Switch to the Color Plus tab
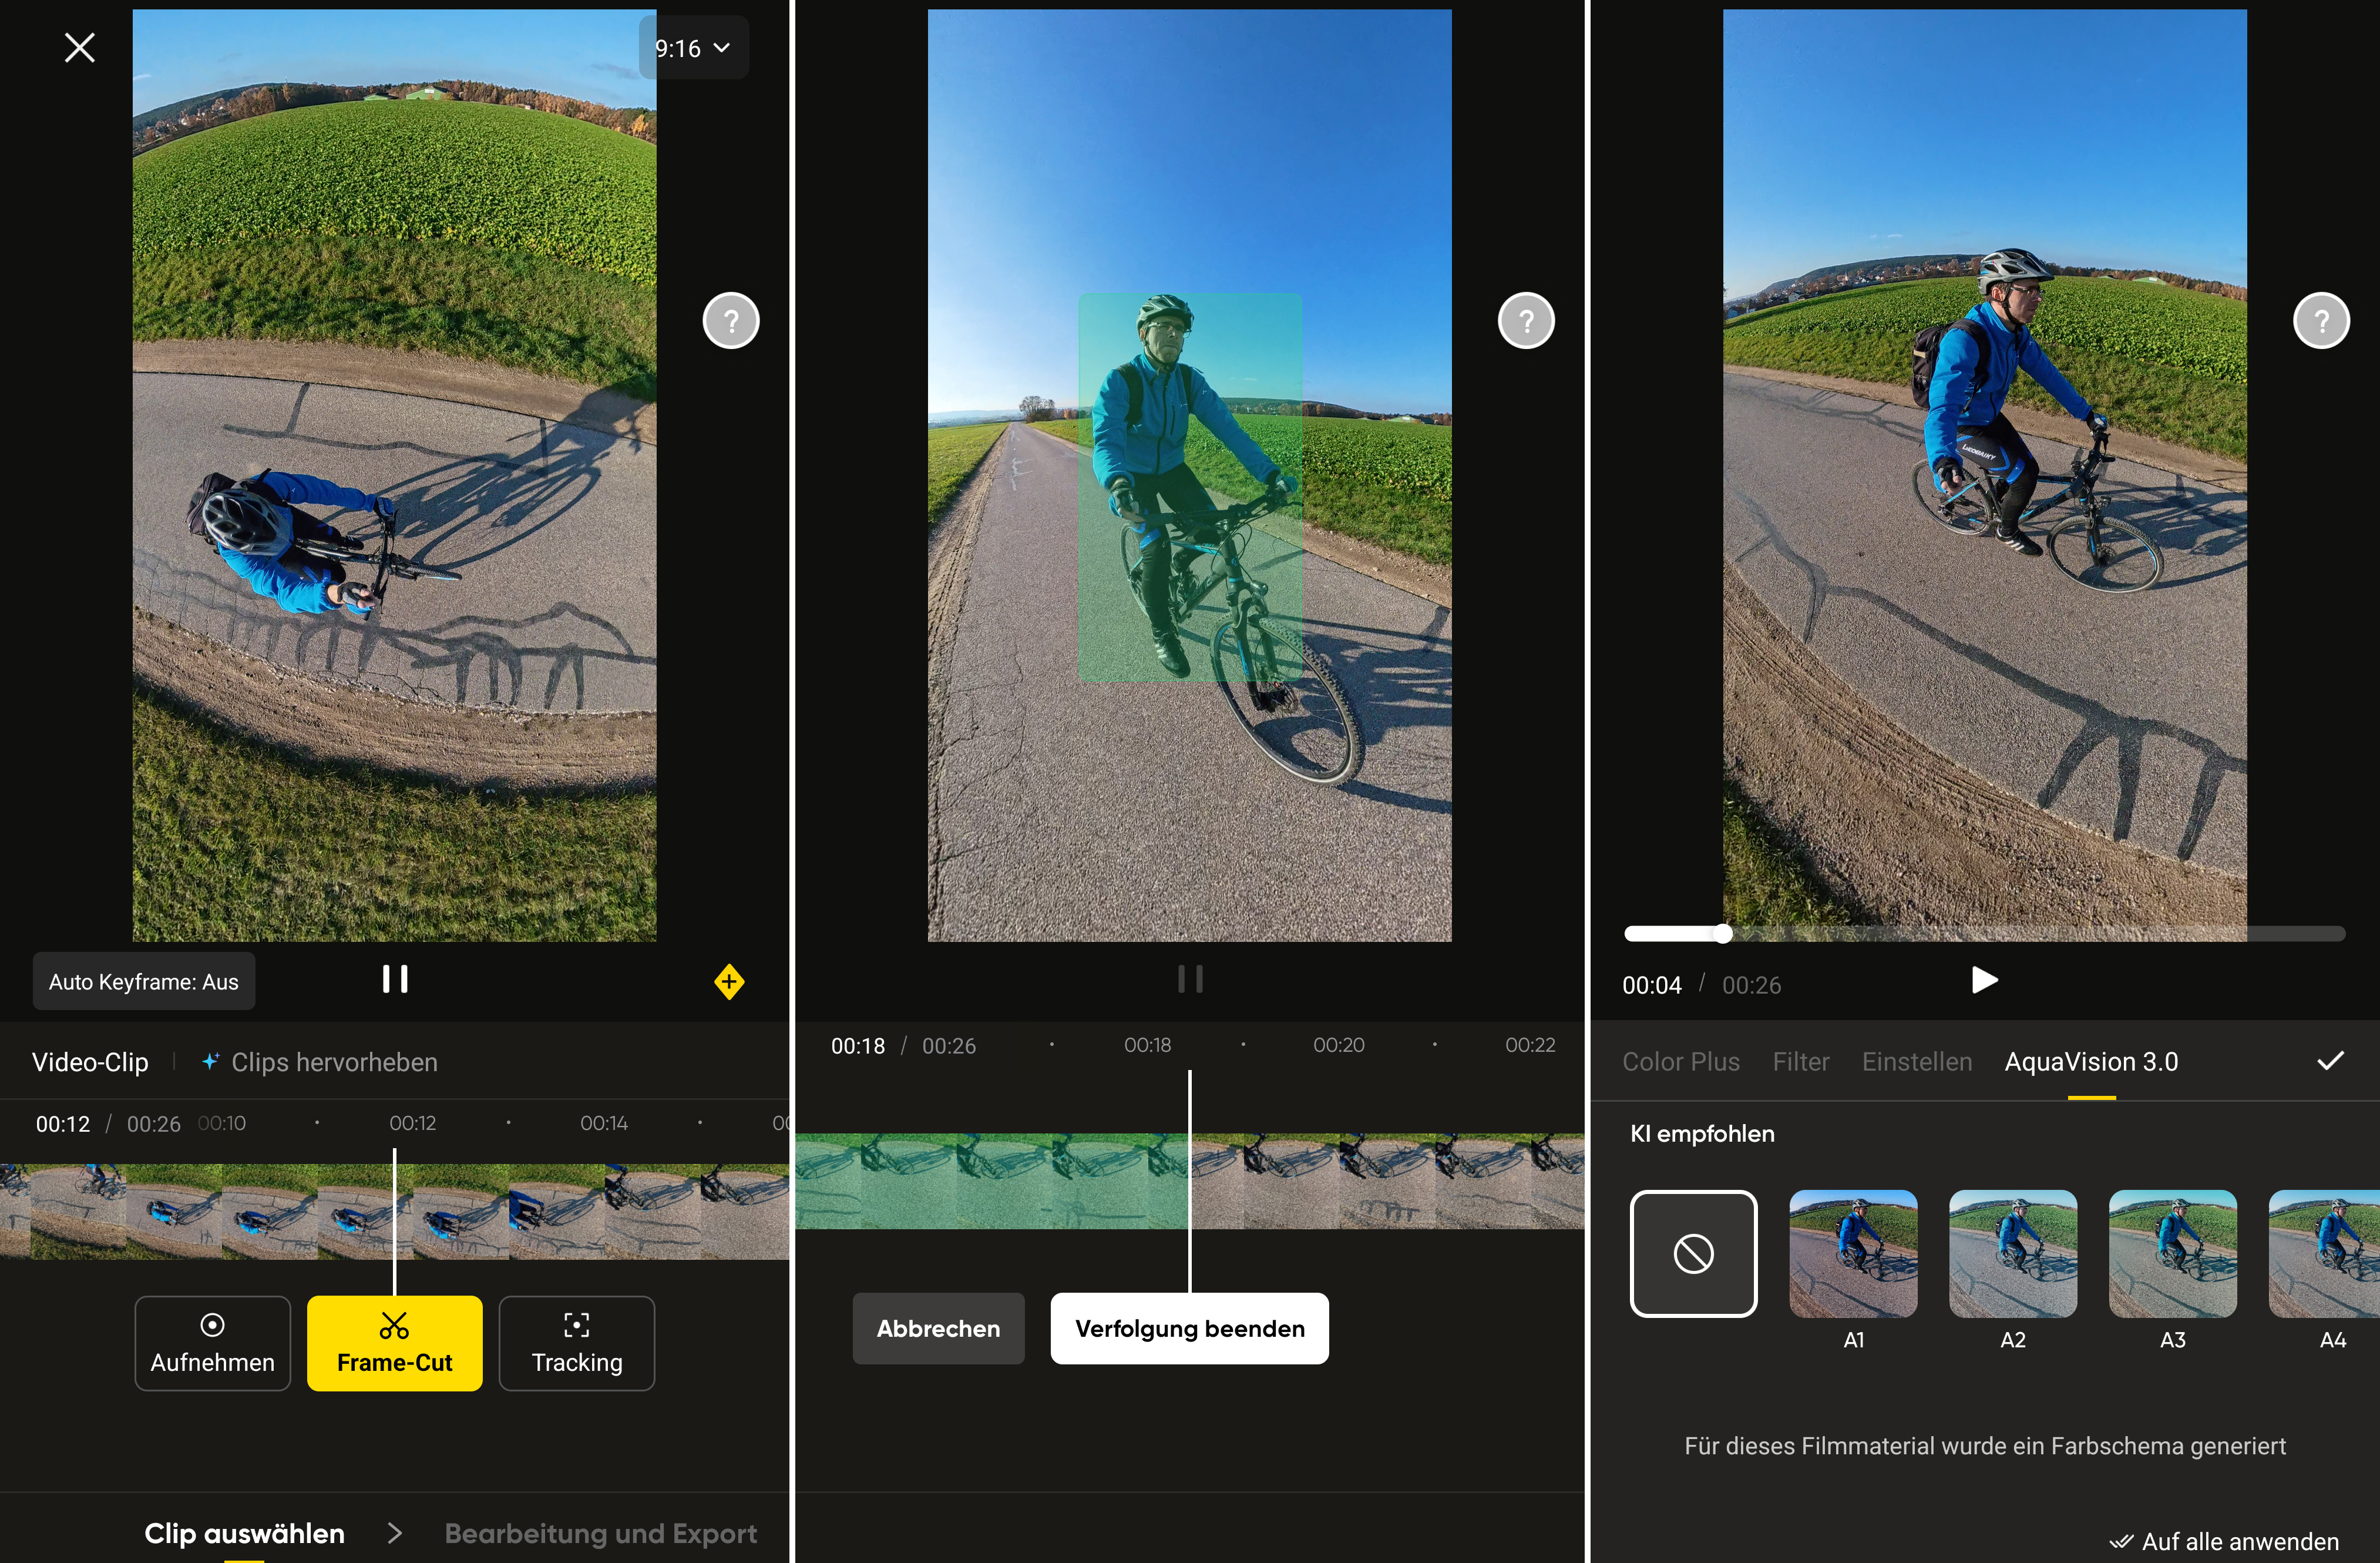The height and width of the screenshot is (1563, 2380). tap(1680, 1062)
